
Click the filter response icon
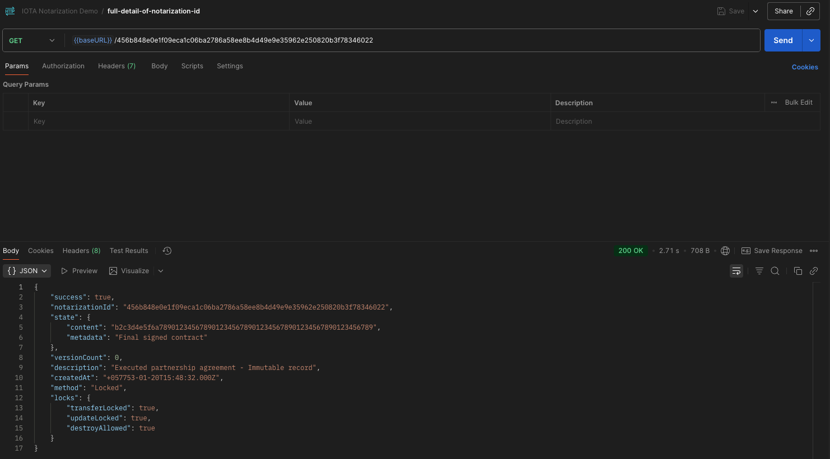point(759,271)
